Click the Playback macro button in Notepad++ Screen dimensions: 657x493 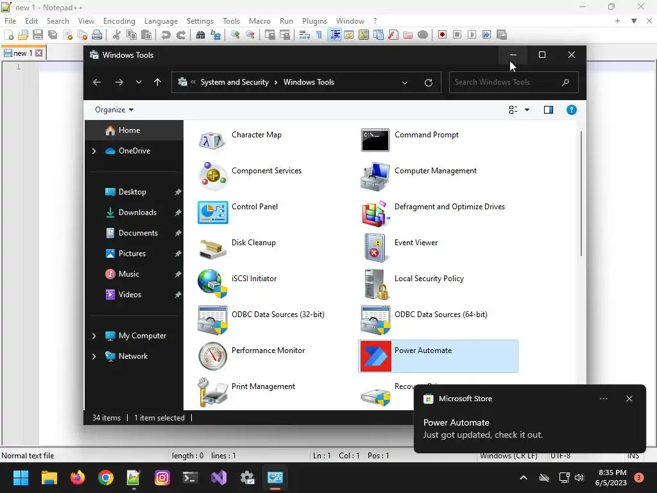pos(472,35)
